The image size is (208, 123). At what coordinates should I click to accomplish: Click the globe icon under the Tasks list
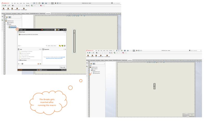pyautogui.click(x=22, y=64)
